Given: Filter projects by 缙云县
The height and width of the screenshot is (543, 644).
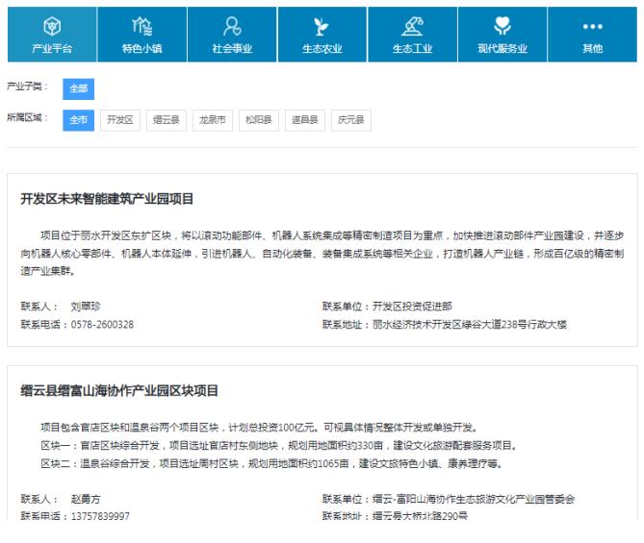Looking at the screenshot, I should (x=167, y=120).
